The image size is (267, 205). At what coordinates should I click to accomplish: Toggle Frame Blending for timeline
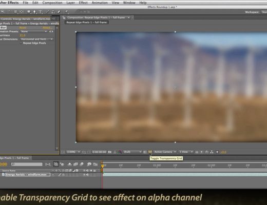click(x=75, y=165)
